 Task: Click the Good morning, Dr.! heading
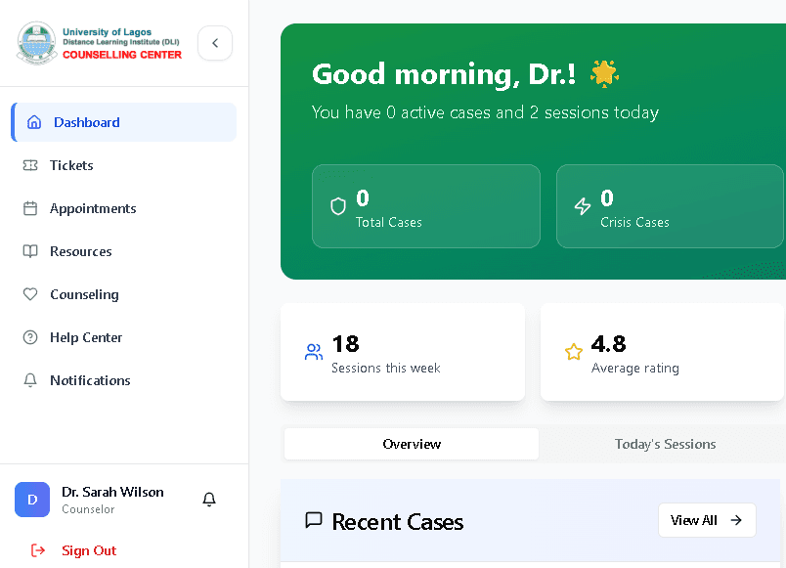tap(444, 74)
